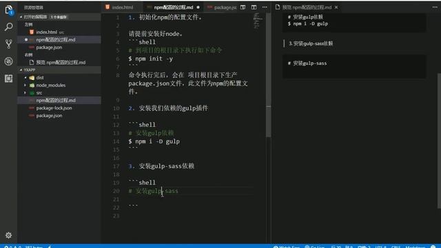Click the split editor icon
Viewport: 441px width, 248px height.
coord(254,8)
